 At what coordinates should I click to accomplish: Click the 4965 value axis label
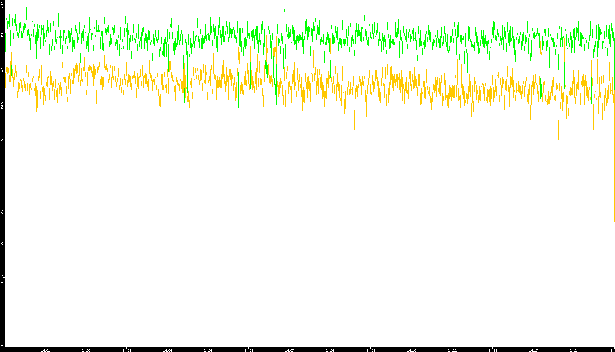(2, 106)
